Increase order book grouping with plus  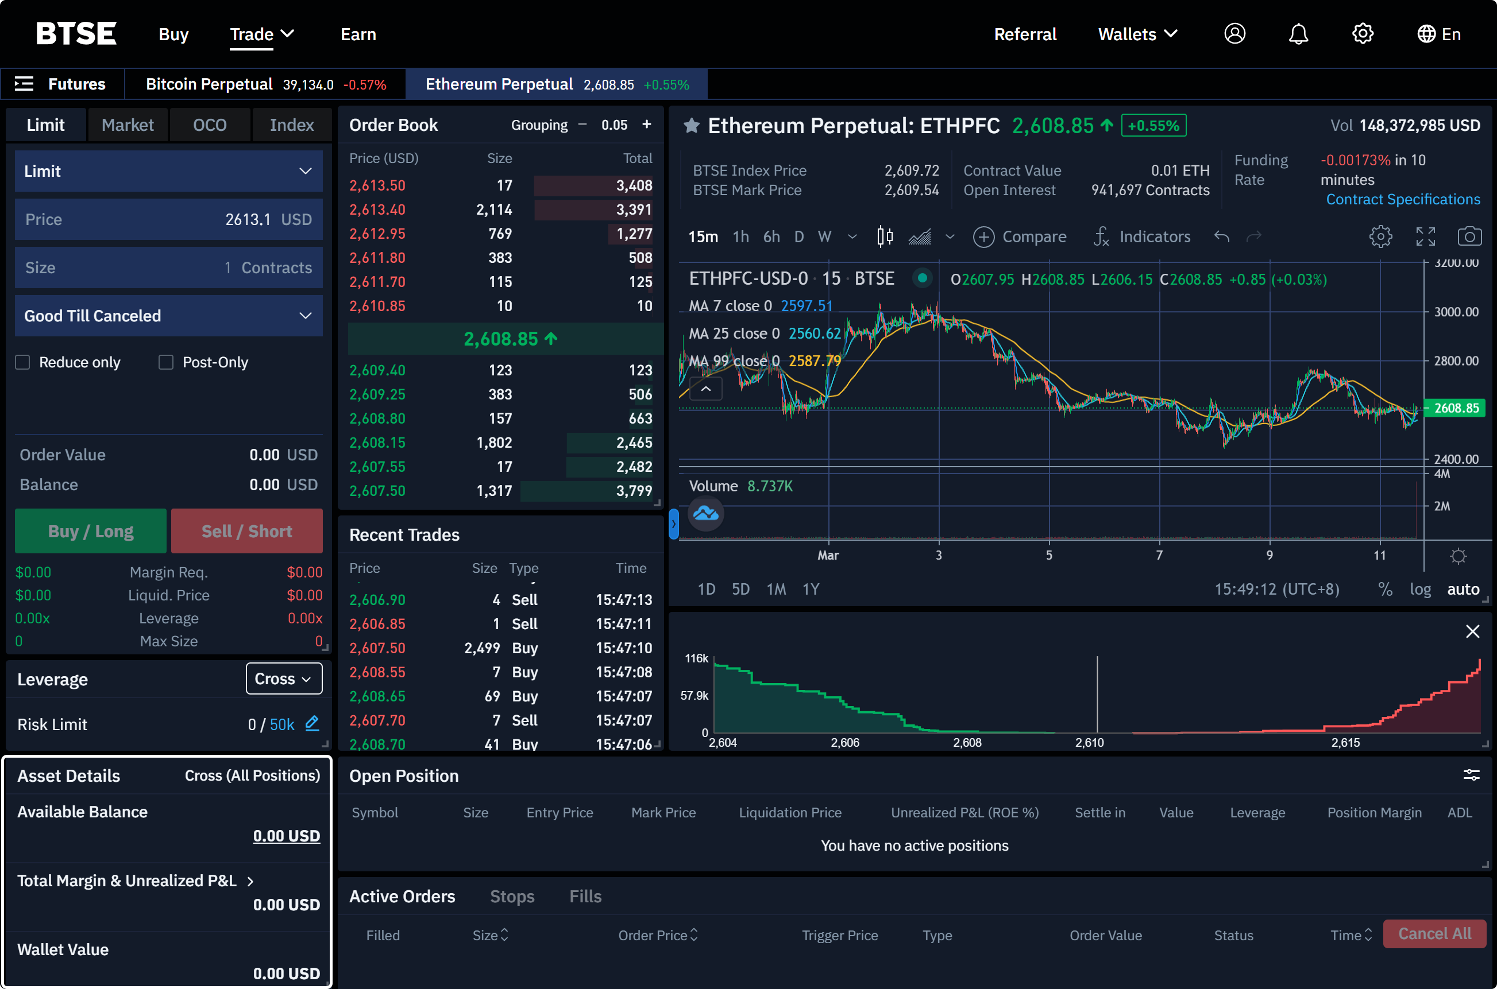pyautogui.click(x=646, y=124)
